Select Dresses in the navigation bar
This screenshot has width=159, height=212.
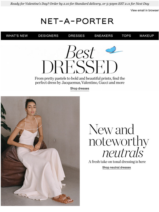(76, 36)
